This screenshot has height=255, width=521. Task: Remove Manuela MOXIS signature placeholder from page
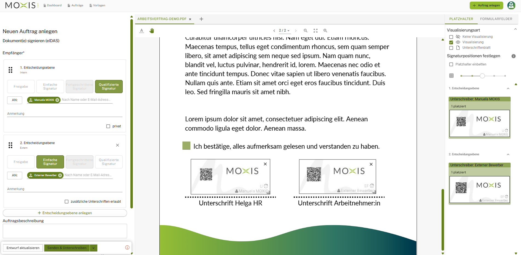point(265,164)
